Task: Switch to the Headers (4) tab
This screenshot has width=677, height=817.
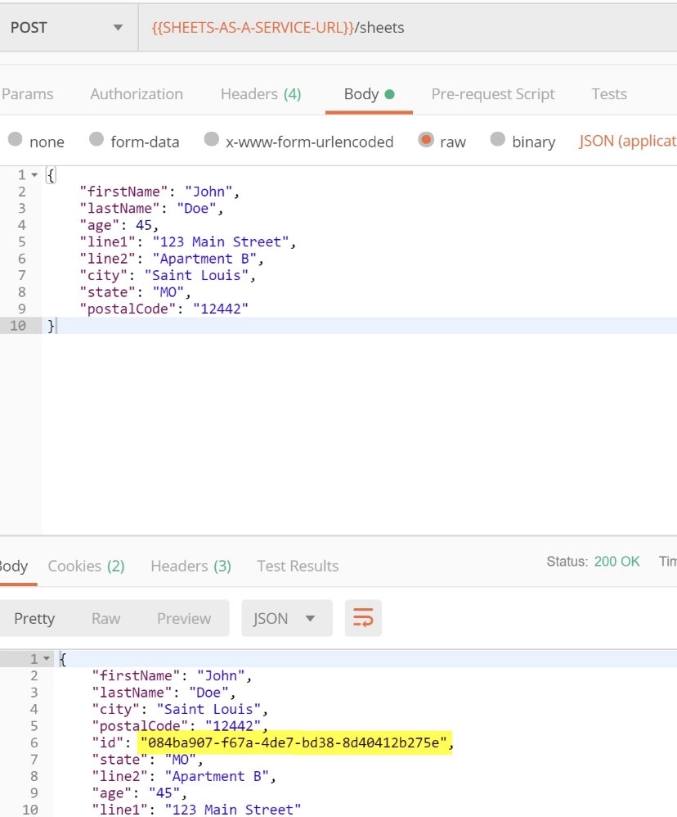Action: [x=261, y=93]
